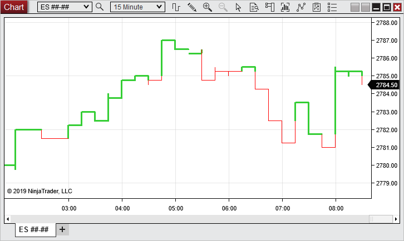
Task: Open the Strategies icon
Action: 301,7
